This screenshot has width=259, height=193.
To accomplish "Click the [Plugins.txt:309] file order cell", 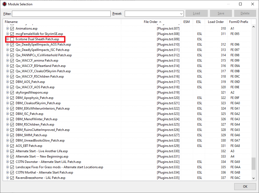I will point(168,39).
